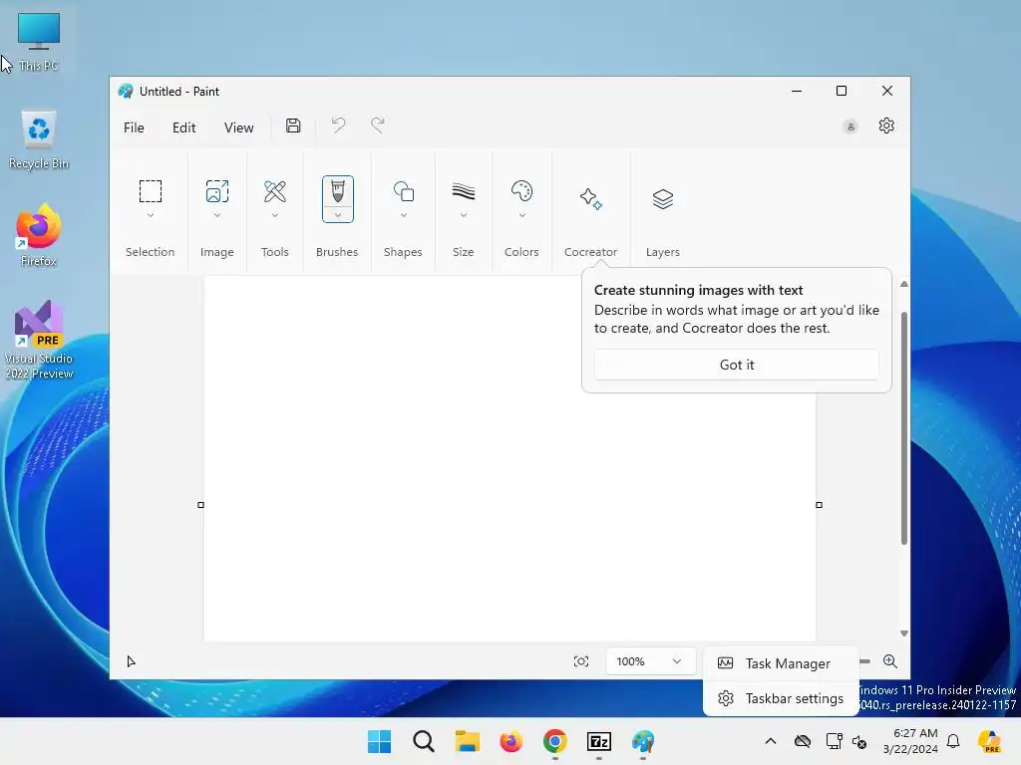Select the Brushes tool icon

point(337,192)
